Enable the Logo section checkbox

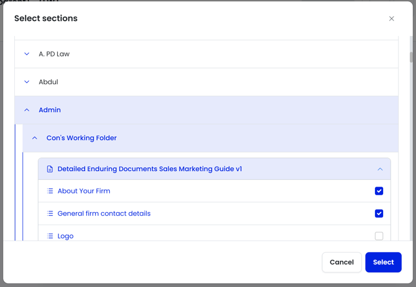coord(379,236)
